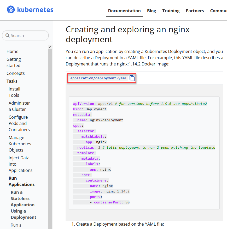Click the 'matchLabels:' line in code
Screen dimensions: 227x229
click(x=94, y=137)
